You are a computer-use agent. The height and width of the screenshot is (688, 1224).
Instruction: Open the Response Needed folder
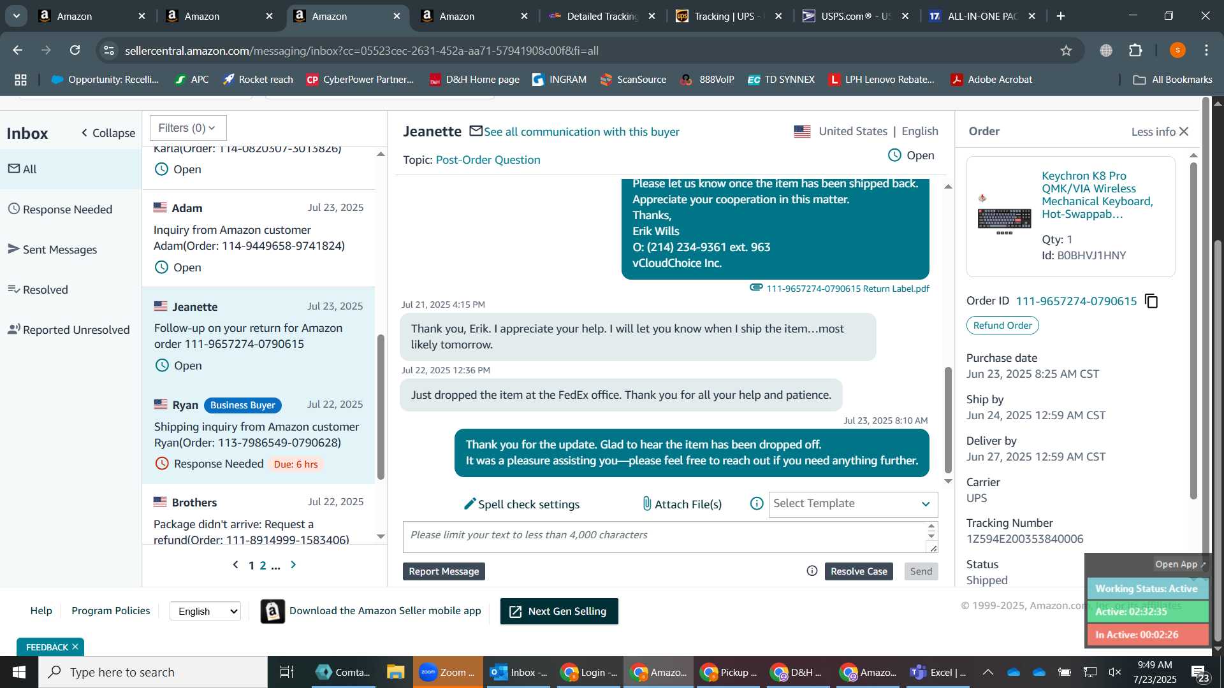70,209
